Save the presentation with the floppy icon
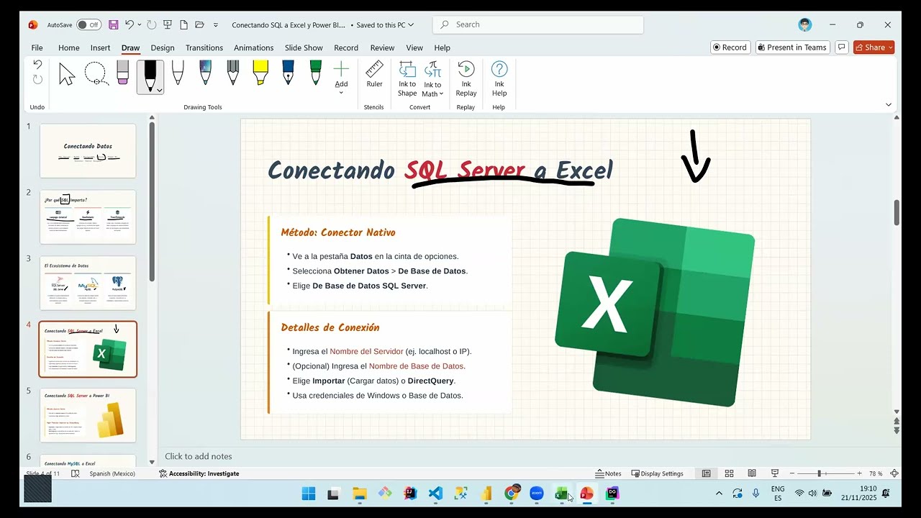Image resolution: width=921 pixels, height=518 pixels. tap(113, 24)
